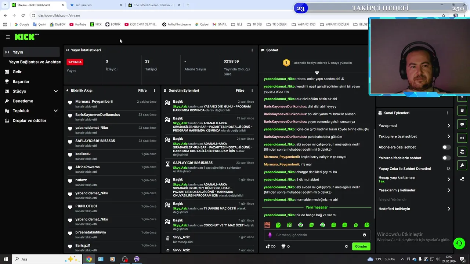Open the hamburger menu beside the Kick logo
Image resolution: width=470 pixels, height=264 pixels.
pos(8,37)
